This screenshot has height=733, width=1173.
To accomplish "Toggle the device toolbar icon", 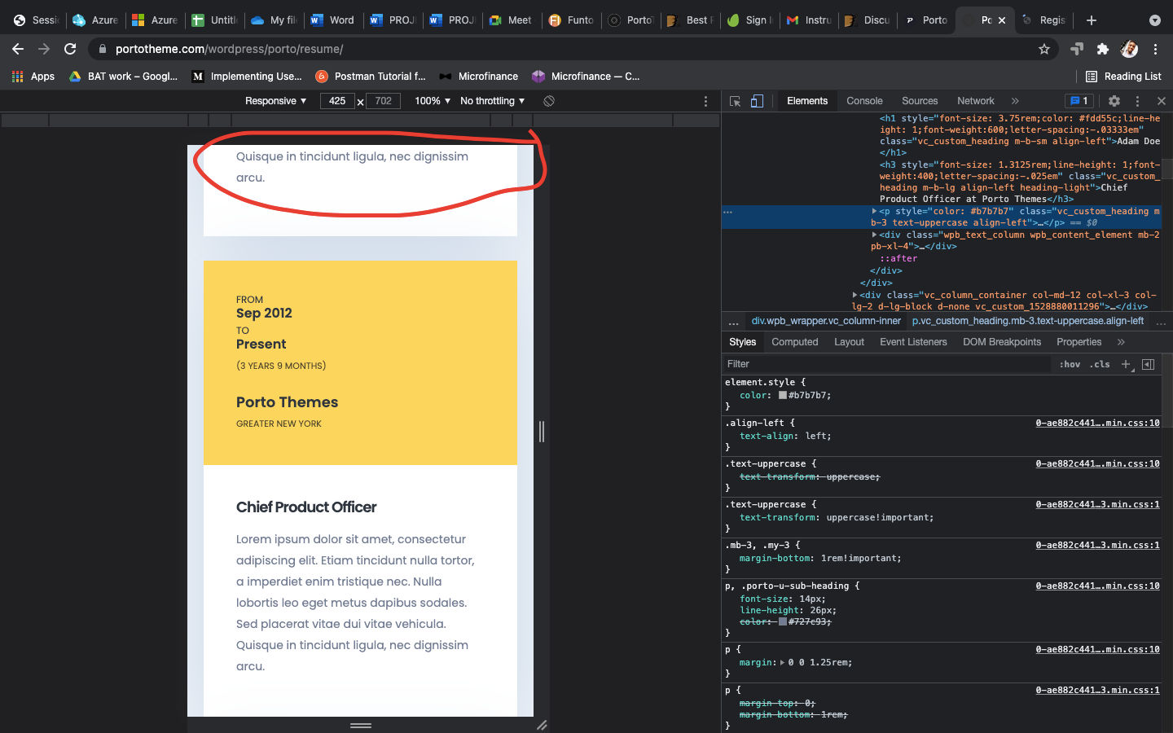I will tap(757, 101).
